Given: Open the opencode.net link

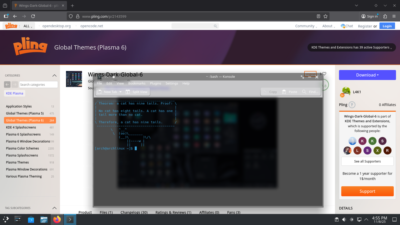Looking at the screenshot, I should (92, 26).
